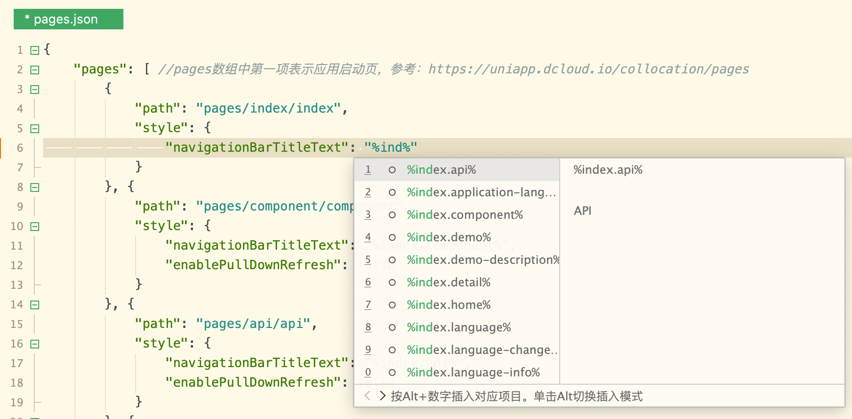Click "enablePullDownRefresh" key on line 18
The image size is (852, 419).
point(253,382)
